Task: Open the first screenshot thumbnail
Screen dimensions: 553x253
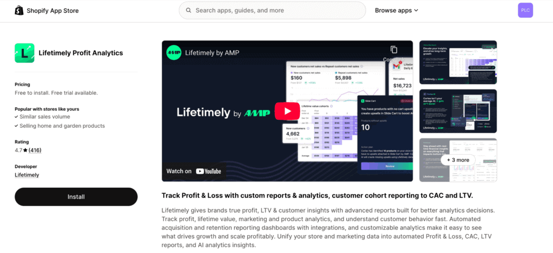Action: pos(458,63)
